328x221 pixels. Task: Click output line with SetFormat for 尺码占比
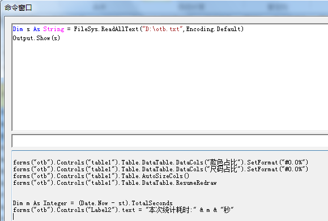161,169
